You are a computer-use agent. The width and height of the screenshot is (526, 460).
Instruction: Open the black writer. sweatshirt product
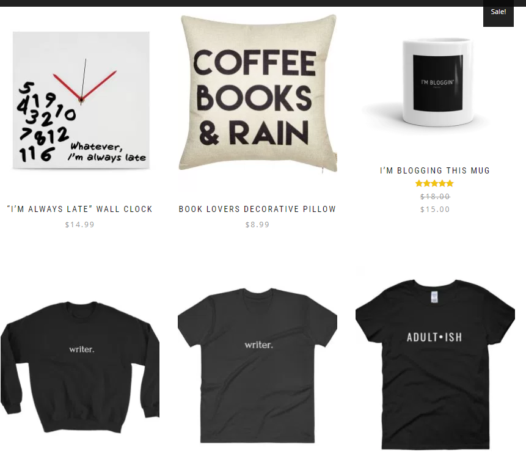(80, 367)
